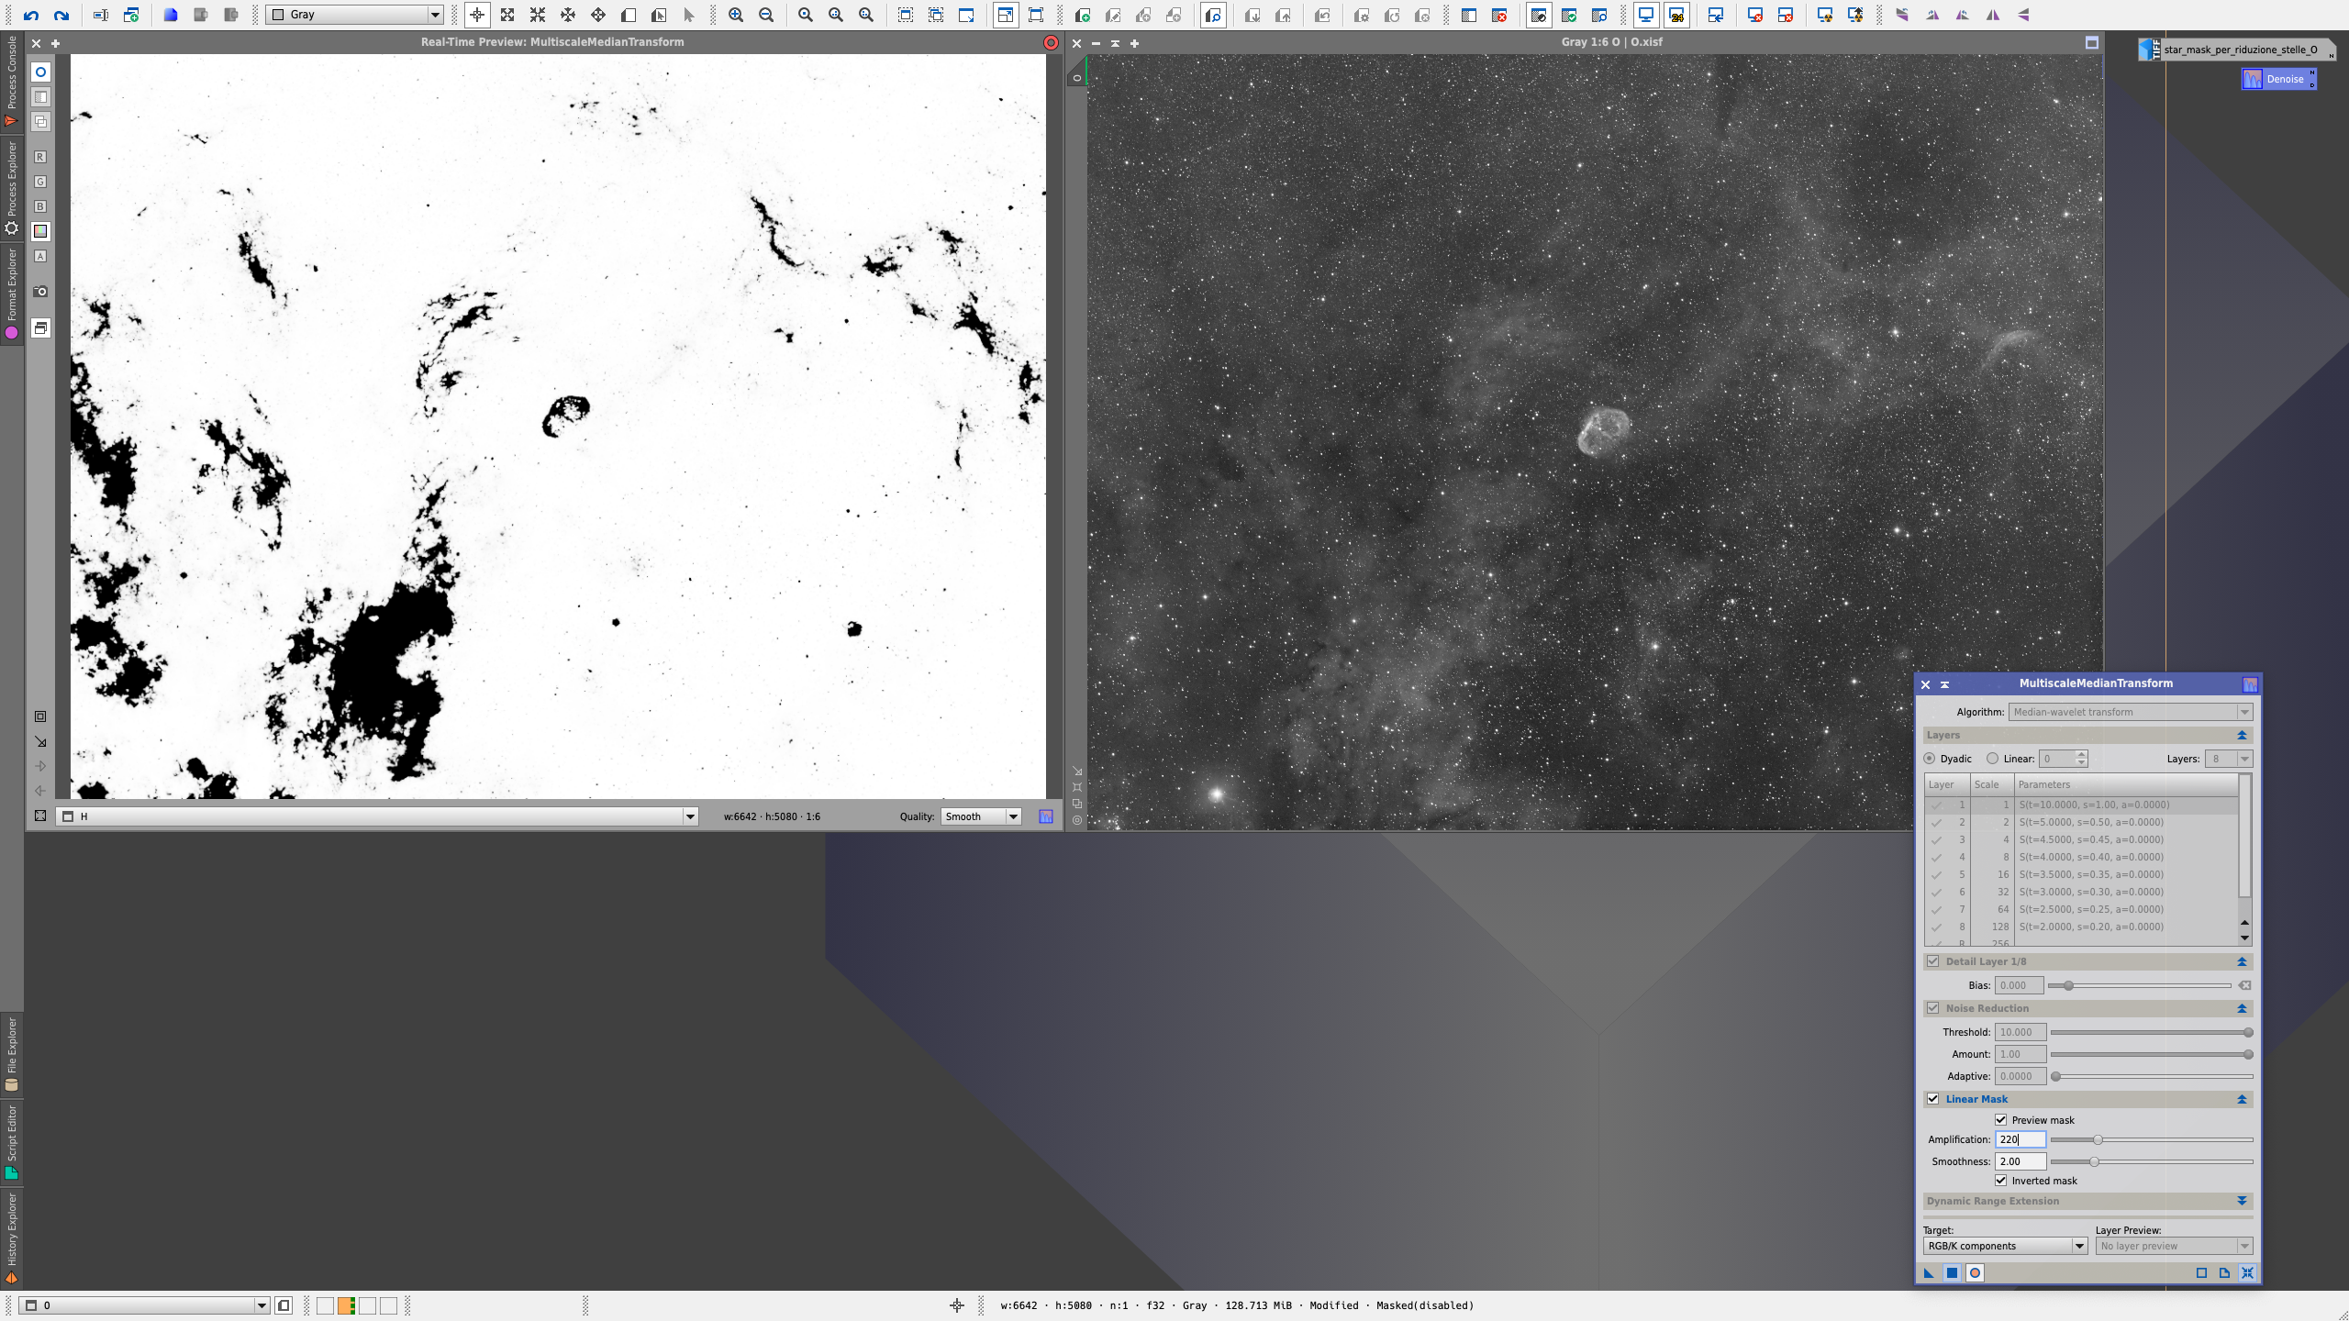The width and height of the screenshot is (2349, 1321).
Task: Open the Target RGB/K components dropdown
Action: (2005, 1246)
